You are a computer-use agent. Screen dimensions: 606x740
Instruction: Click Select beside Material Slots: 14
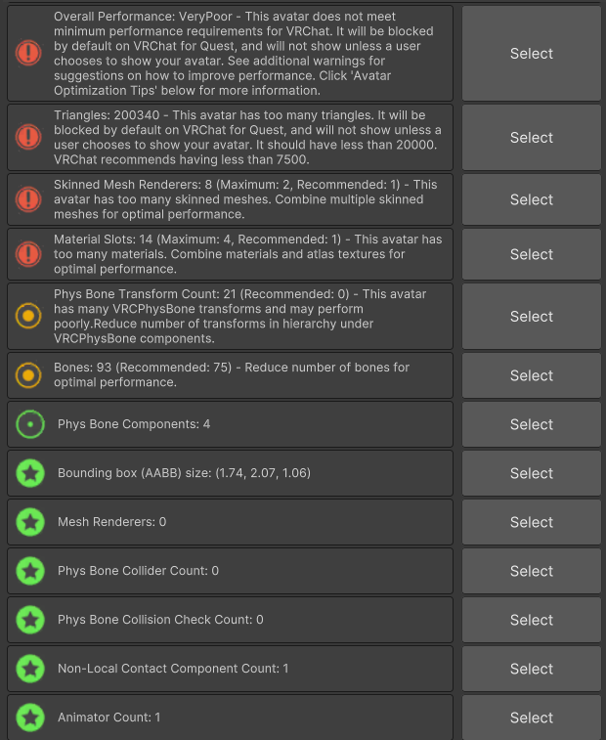[532, 254]
